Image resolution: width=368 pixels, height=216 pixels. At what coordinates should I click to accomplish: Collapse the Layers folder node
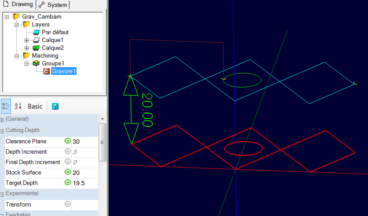[16, 25]
